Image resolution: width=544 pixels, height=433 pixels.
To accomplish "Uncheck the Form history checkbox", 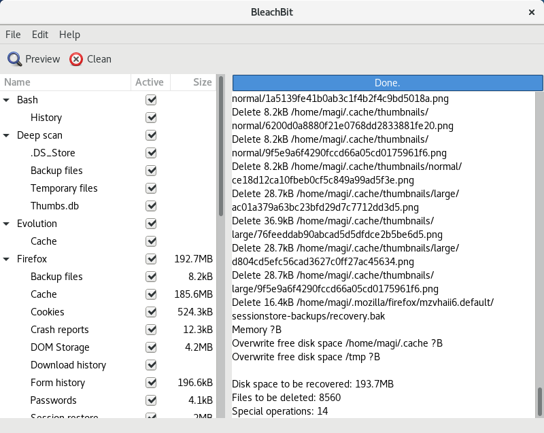I will [x=151, y=383].
